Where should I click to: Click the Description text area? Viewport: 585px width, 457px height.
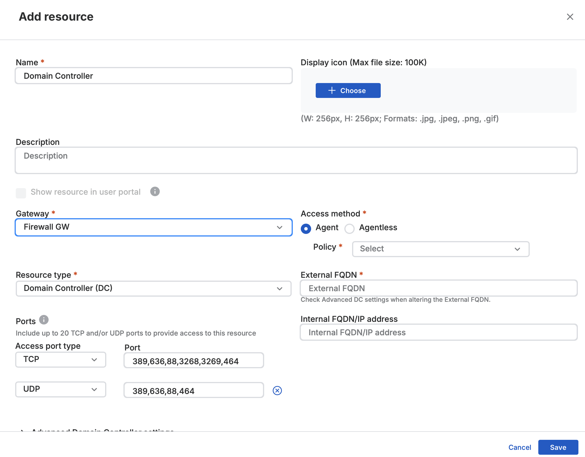[296, 160]
